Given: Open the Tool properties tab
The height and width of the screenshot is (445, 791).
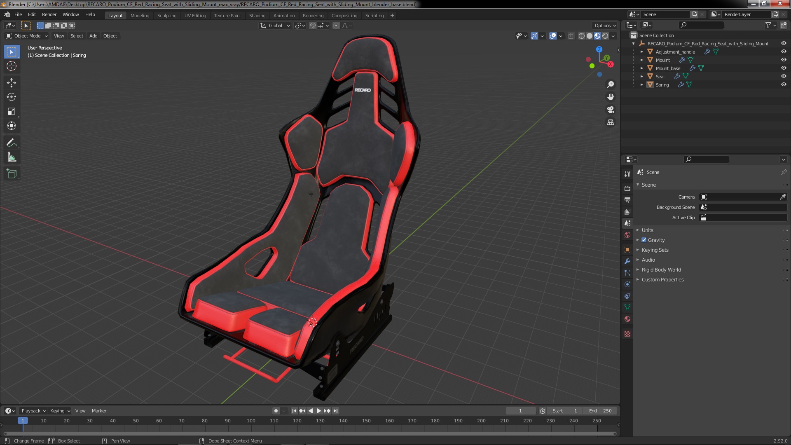Looking at the screenshot, I should (627, 174).
